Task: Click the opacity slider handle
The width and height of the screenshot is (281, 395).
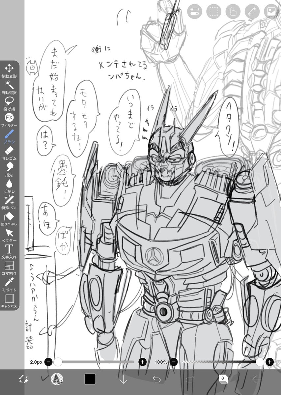Action: tap(260, 362)
